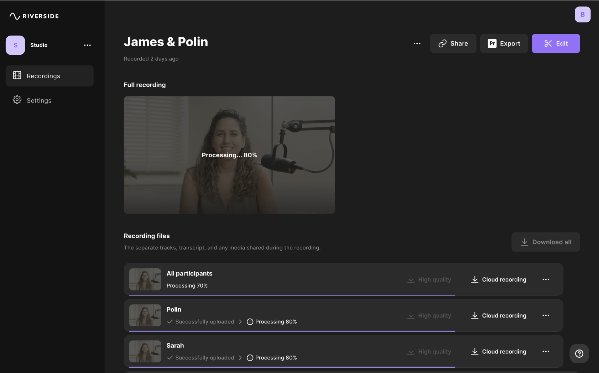Open recording title three-dot menu
Viewport: 599px width, 373px height.
click(x=417, y=43)
